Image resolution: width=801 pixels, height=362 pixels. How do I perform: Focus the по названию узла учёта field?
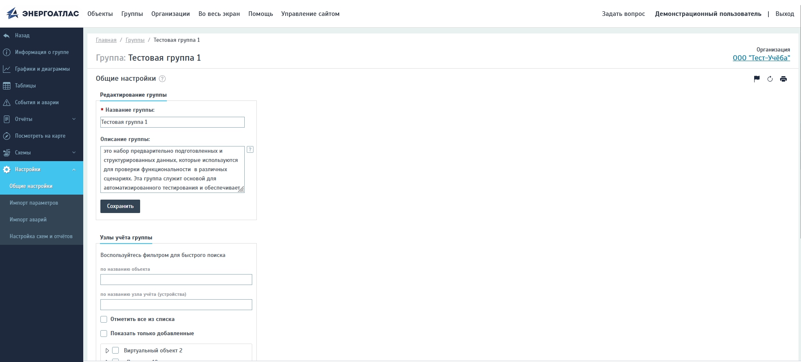[x=176, y=305]
